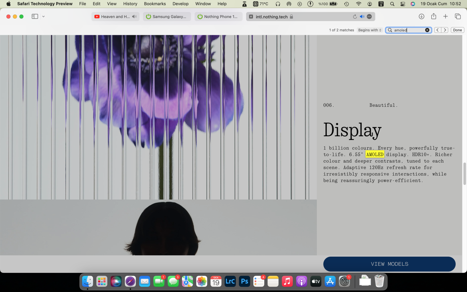
Task: Open the headphones menu bar item
Action: 278,4
